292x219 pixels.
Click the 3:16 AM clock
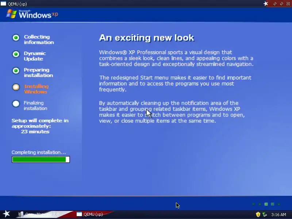pos(278,215)
